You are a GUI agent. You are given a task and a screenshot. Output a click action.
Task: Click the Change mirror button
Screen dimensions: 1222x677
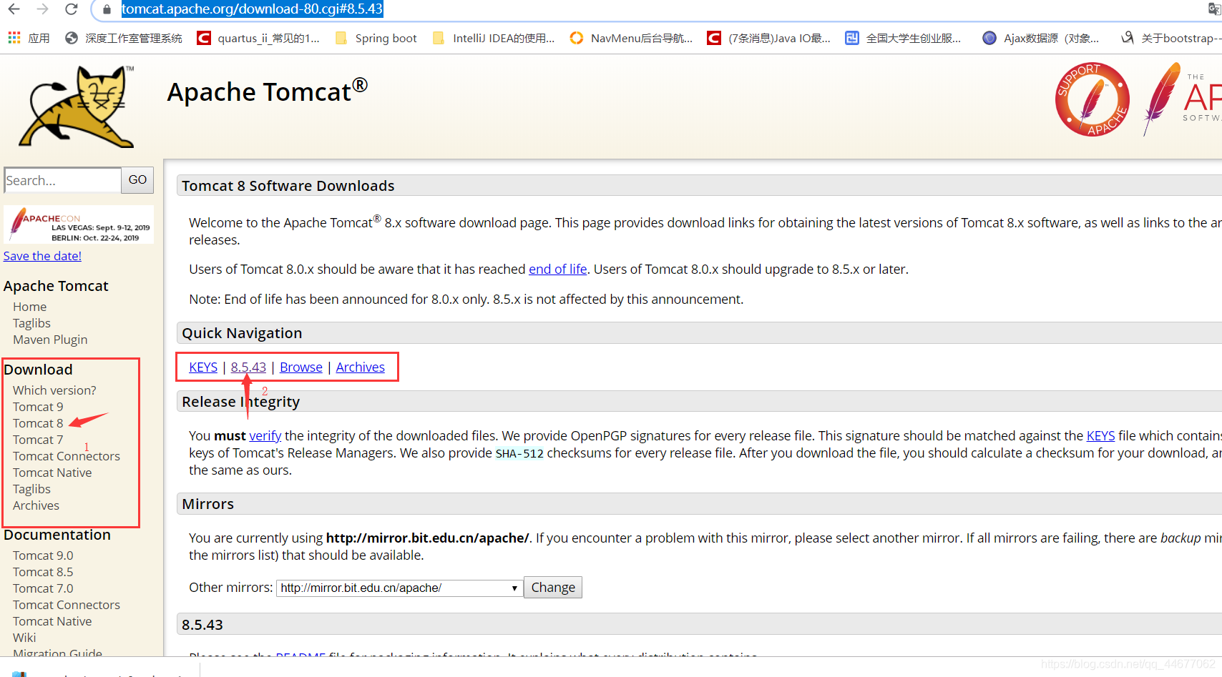553,587
